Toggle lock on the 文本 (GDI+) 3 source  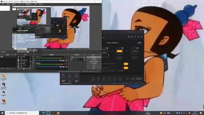pyautogui.click(x=33, y=62)
